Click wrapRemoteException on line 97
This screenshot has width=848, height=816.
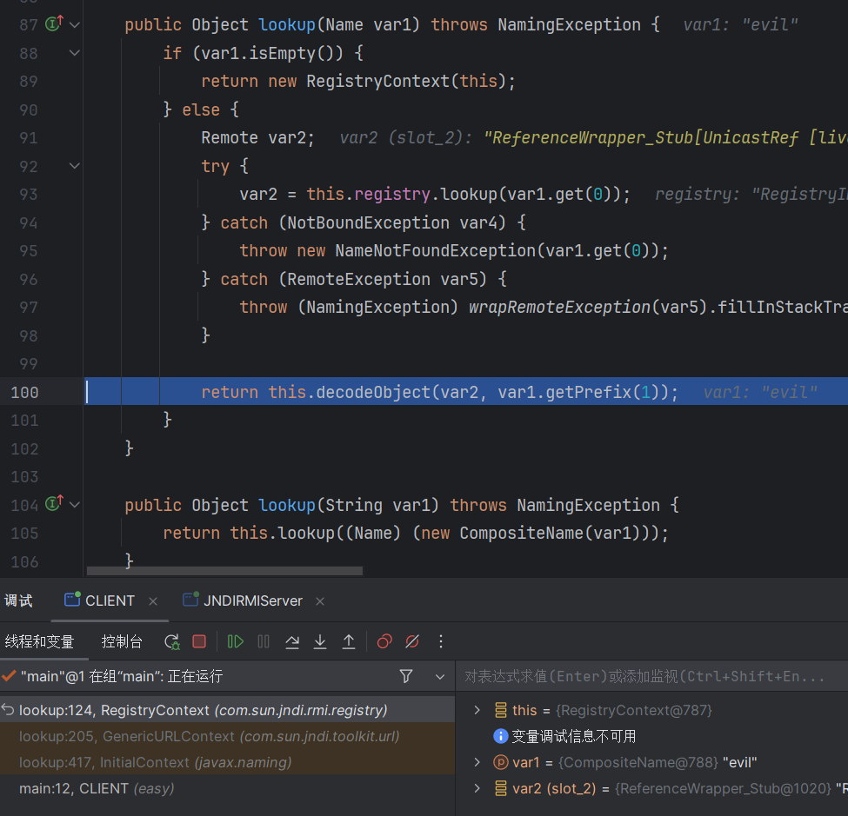coord(560,307)
